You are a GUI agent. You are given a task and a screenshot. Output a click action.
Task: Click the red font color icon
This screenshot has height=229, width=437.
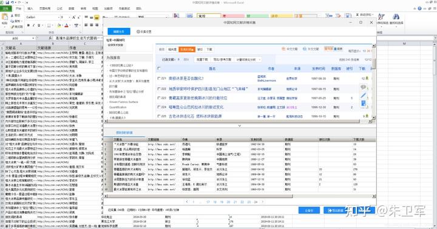pos(66,25)
